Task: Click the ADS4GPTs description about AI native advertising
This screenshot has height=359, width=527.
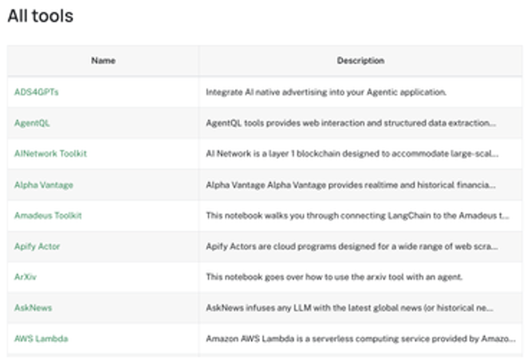Action: point(326,92)
